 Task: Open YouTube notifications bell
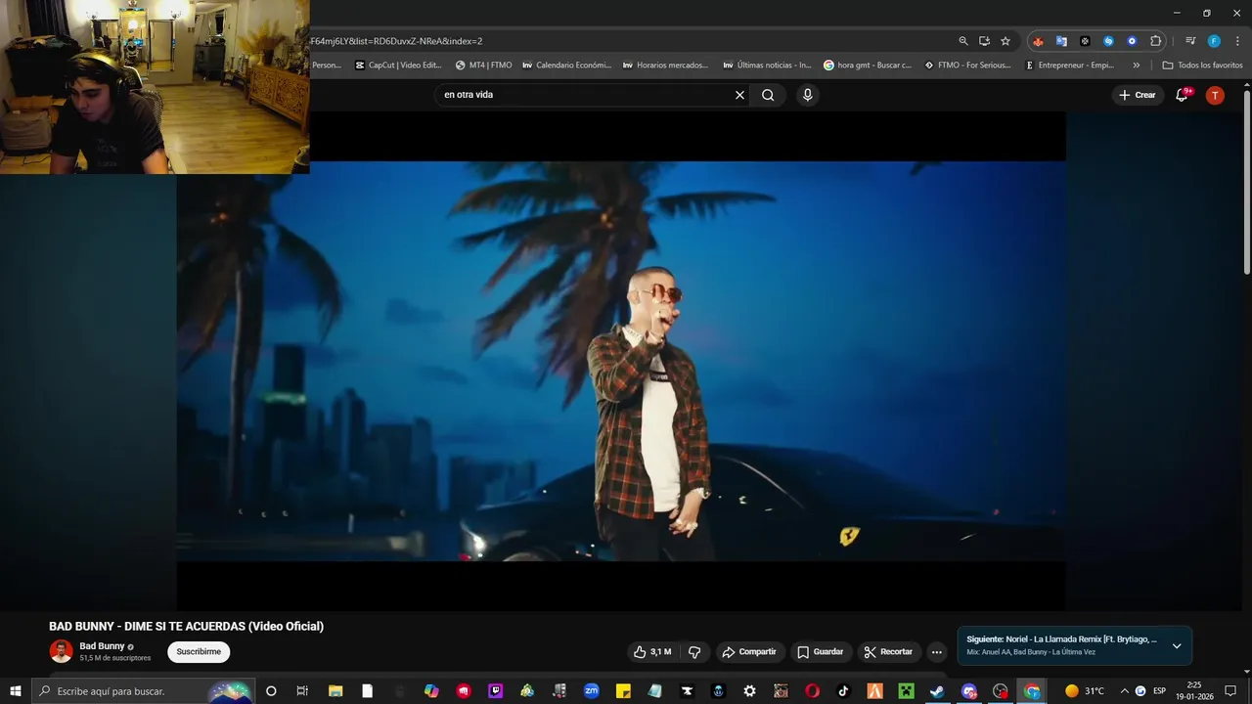click(x=1183, y=95)
